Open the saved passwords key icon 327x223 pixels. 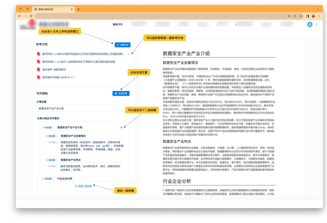pyautogui.click(x=289, y=16)
